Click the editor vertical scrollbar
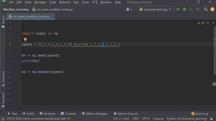This screenshot has width=216, height=121. [x=215, y=50]
